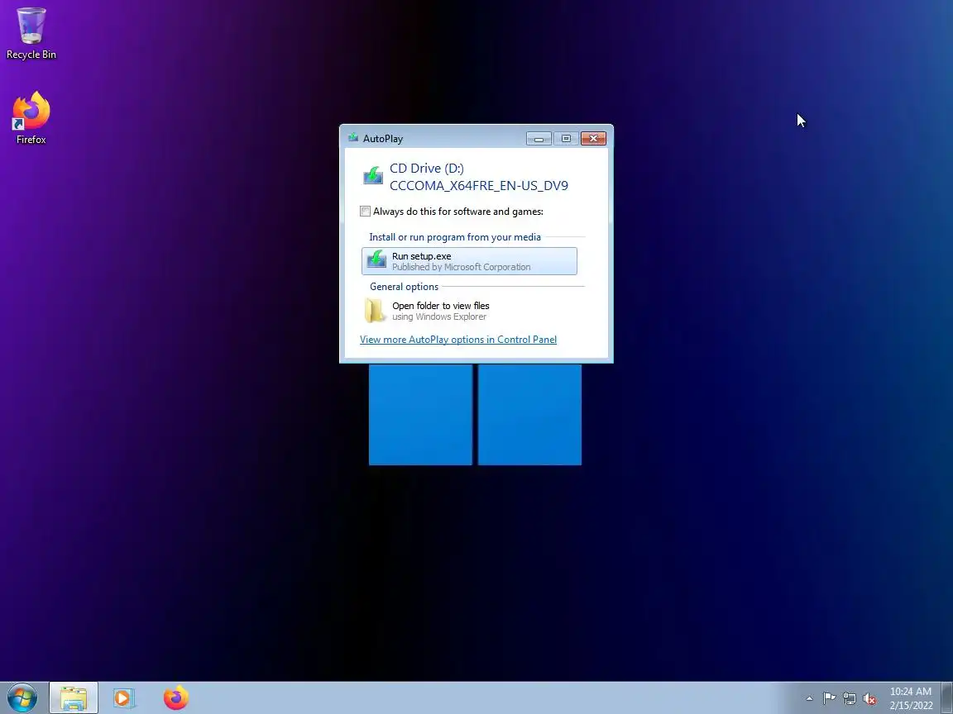Choose Open folder to view files
This screenshot has width=953, height=714.
click(x=469, y=311)
